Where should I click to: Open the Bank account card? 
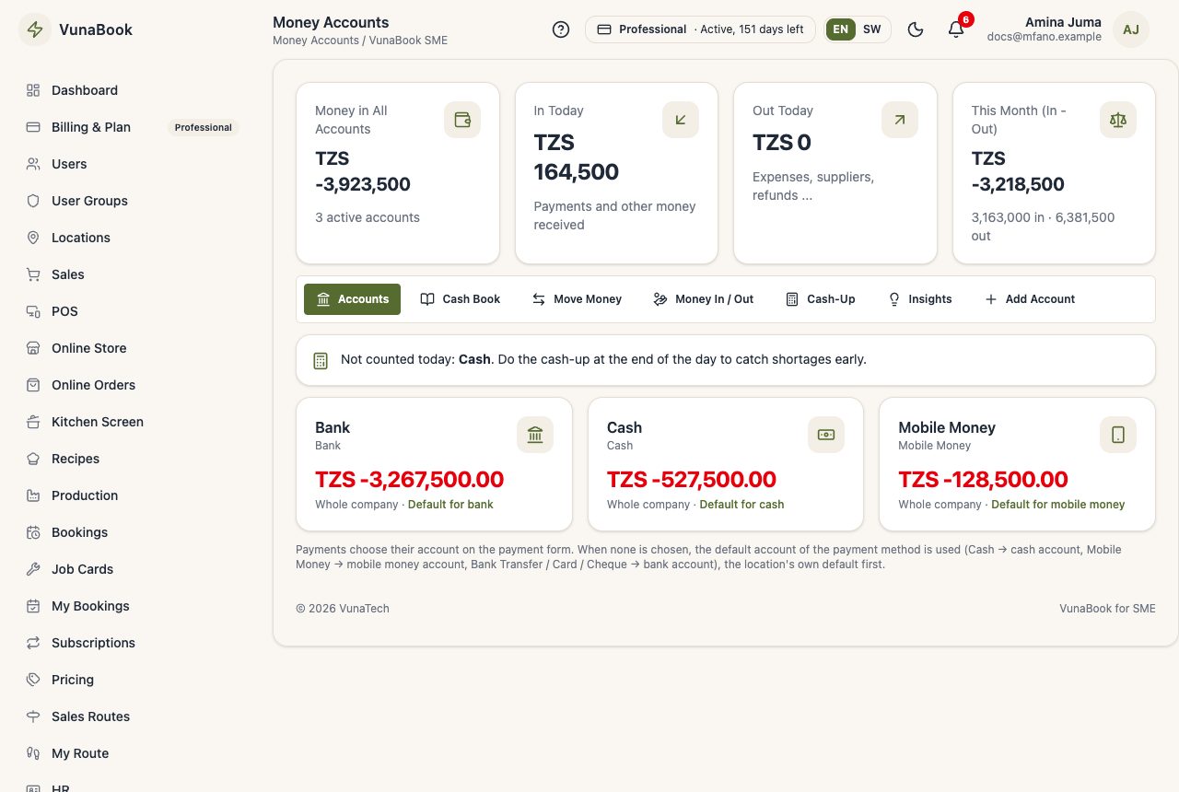[434, 464]
